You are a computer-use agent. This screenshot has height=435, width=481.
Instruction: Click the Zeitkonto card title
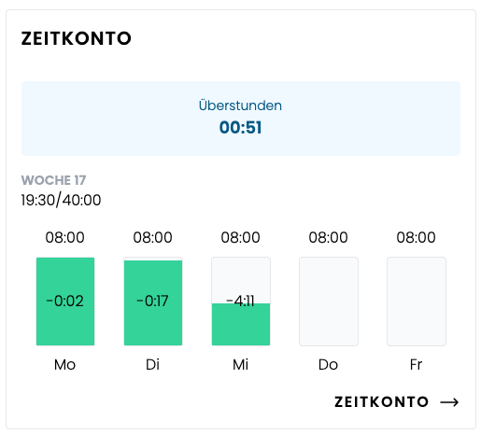pos(77,38)
